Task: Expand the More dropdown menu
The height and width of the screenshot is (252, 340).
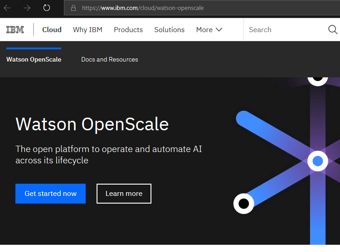Action: click(209, 30)
